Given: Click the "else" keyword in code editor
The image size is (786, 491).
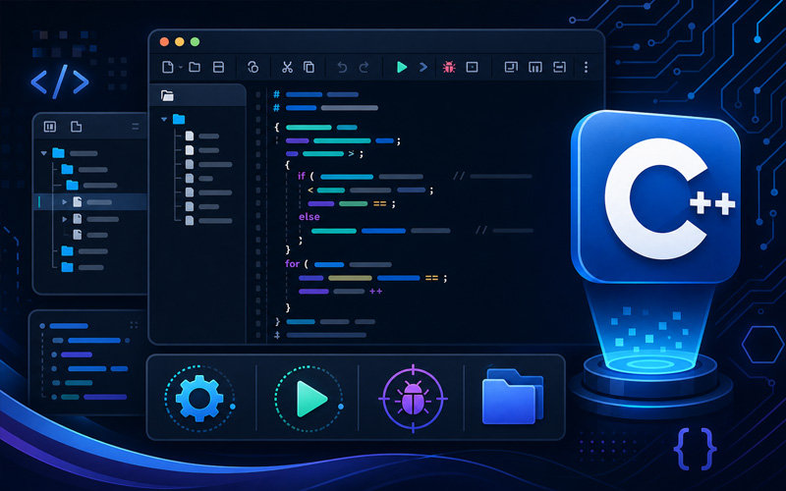Looking at the screenshot, I should pos(309,217).
